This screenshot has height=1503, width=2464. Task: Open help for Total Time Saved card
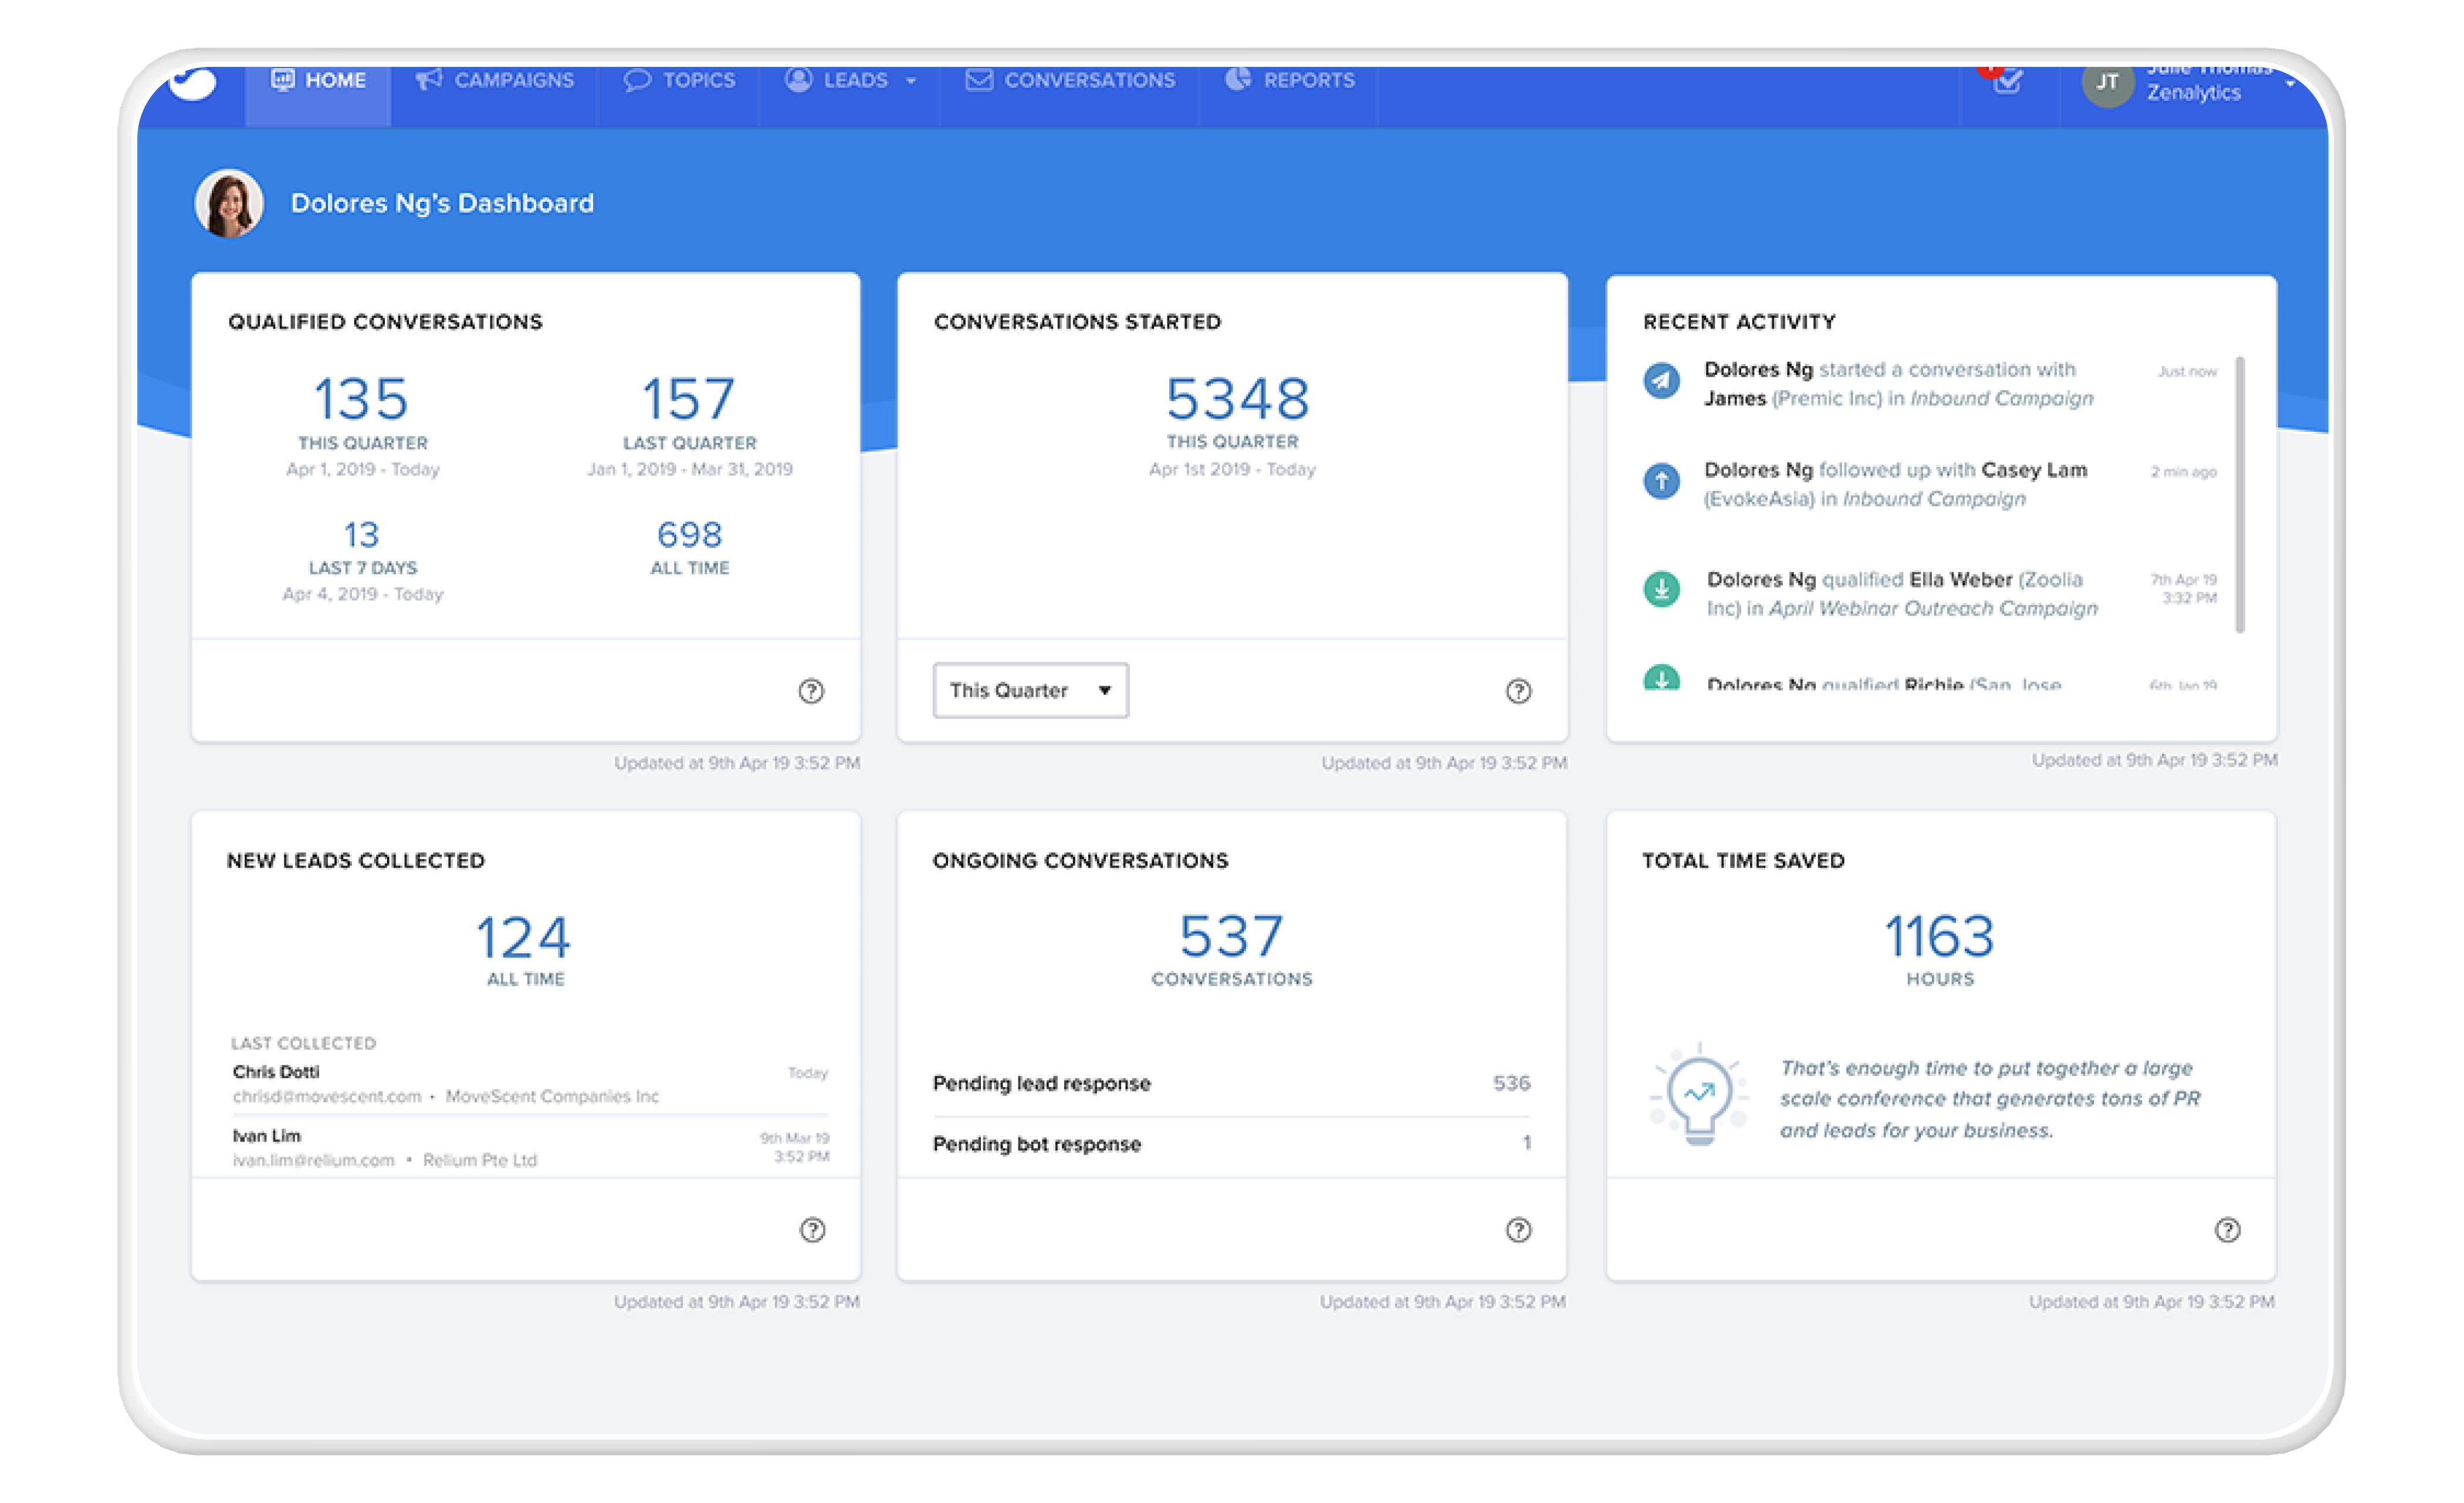click(2227, 1230)
